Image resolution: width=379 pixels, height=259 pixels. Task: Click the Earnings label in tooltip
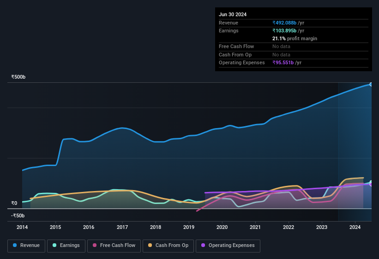(x=229, y=31)
